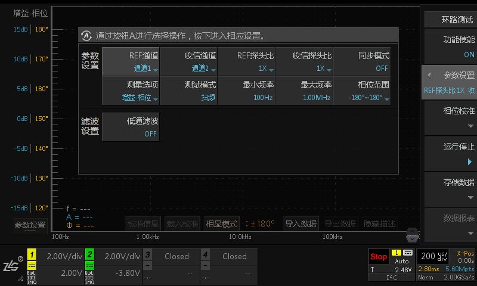Click trigger coupling icon beside source badge
The width and height of the screenshot is (477, 286).
pyautogui.click(x=408, y=253)
